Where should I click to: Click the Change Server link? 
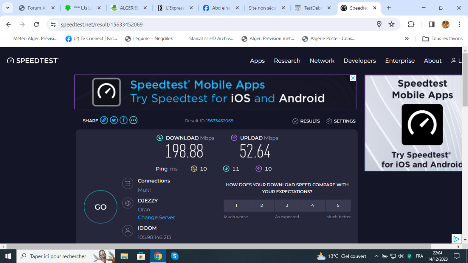click(x=156, y=217)
